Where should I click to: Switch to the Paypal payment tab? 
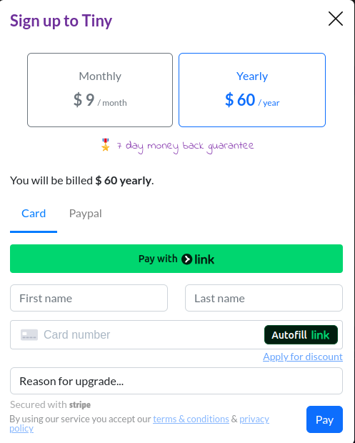click(x=85, y=214)
